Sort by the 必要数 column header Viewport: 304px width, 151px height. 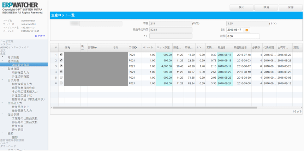pyautogui.click(x=257, y=48)
